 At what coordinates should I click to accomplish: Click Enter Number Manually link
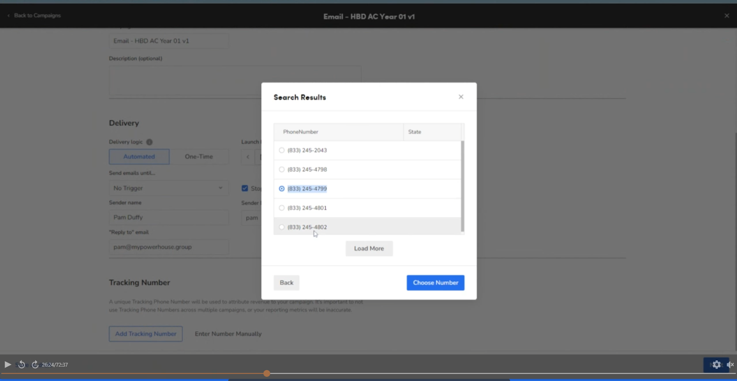tap(228, 334)
